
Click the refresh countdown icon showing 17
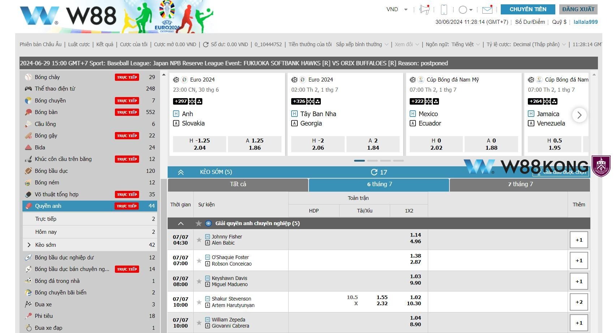pyautogui.click(x=374, y=172)
